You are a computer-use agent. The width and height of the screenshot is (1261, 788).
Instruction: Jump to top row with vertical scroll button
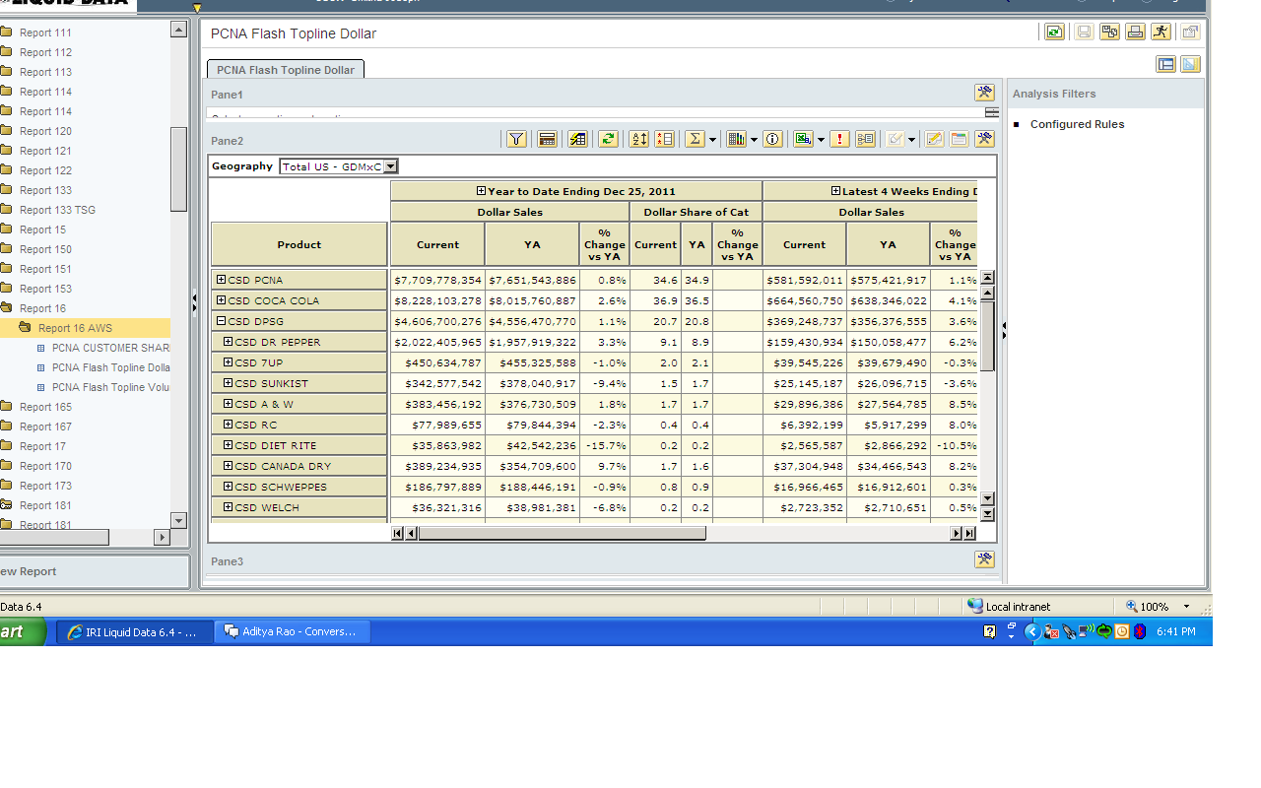click(x=988, y=278)
